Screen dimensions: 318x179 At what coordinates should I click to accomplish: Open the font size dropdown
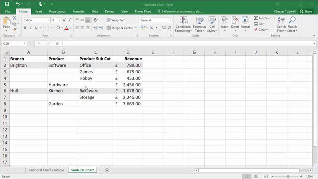(x=59, y=20)
